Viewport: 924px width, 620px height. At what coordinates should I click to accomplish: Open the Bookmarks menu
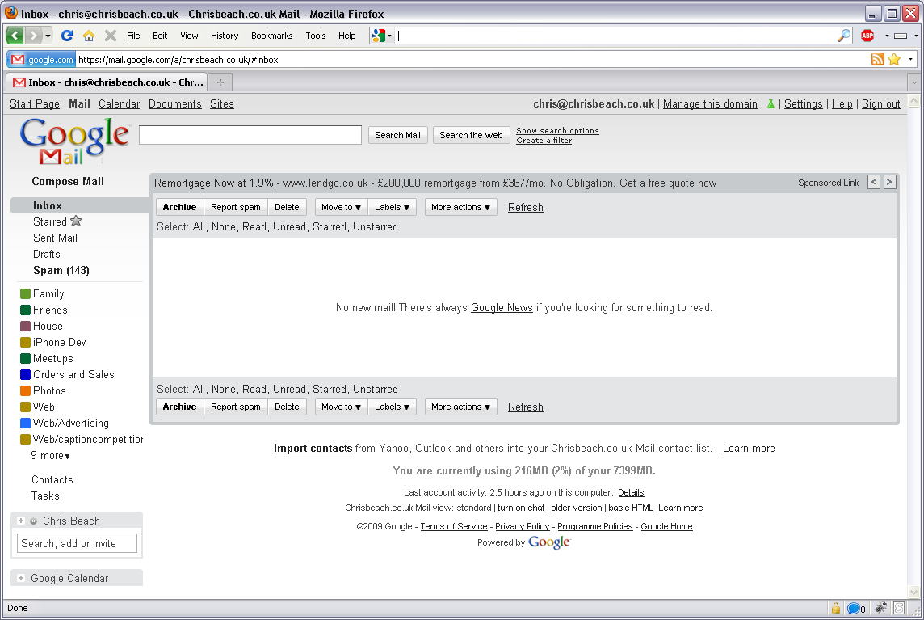[271, 36]
